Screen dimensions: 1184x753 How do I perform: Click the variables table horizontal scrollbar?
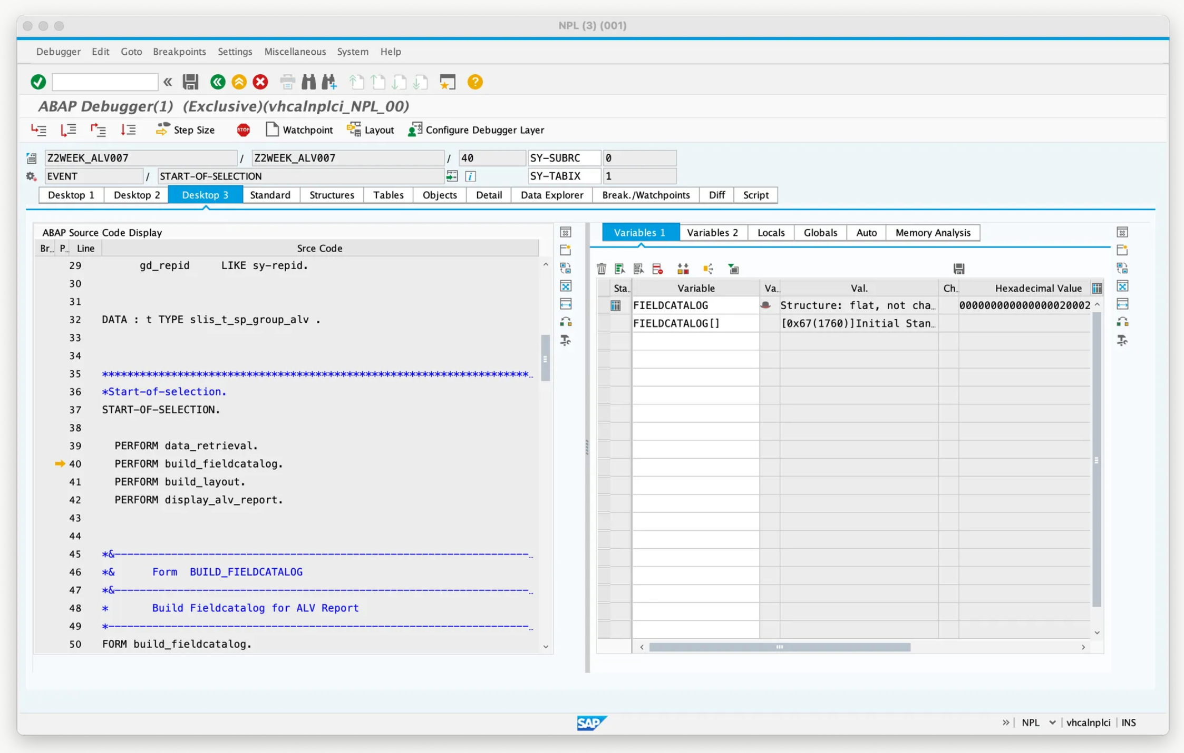point(779,647)
